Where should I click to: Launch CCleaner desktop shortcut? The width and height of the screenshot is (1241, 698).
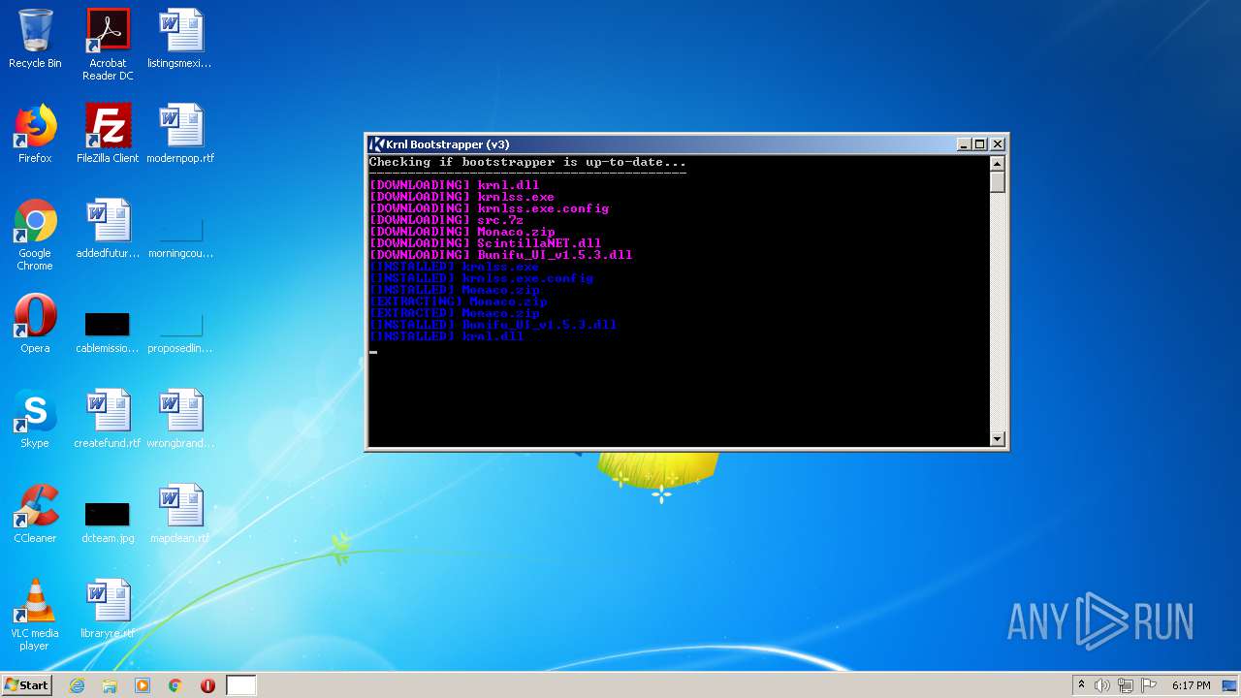(35, 514)
